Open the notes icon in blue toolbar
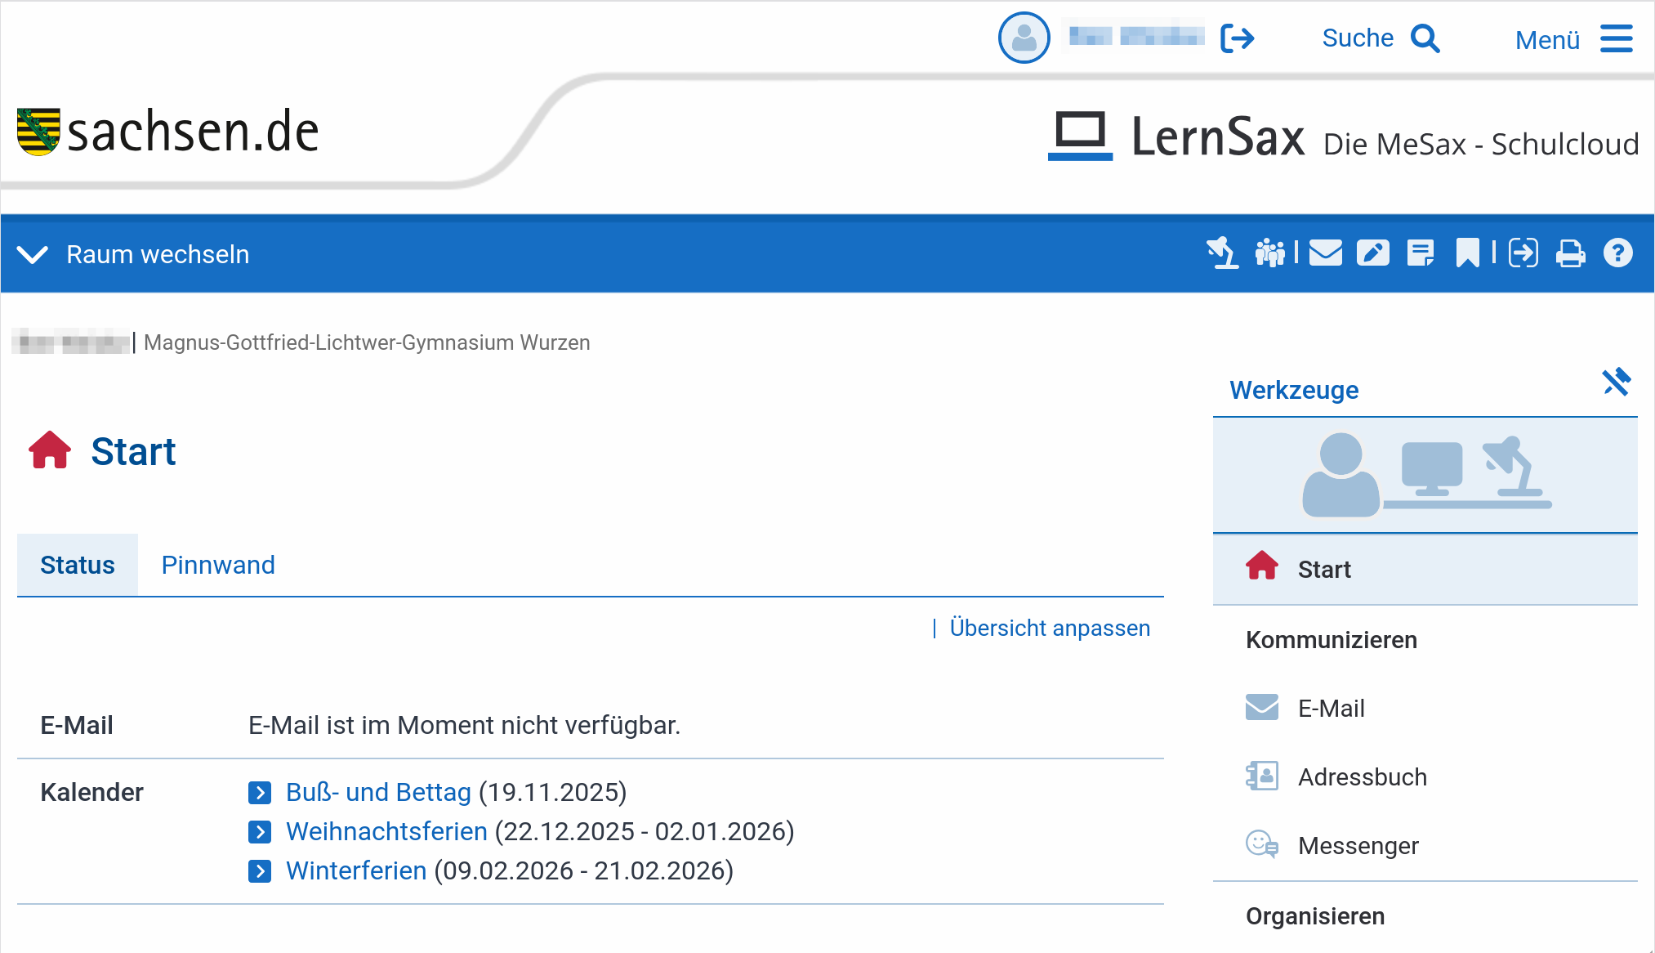Screen dimensions: 1655x953 click(x=1421, y=253)
